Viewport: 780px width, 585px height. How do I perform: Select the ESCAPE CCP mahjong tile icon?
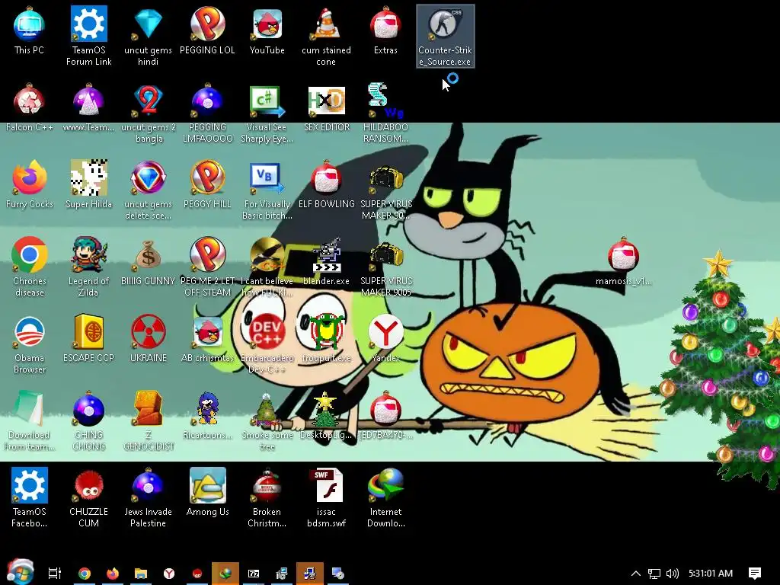(88, 339)
